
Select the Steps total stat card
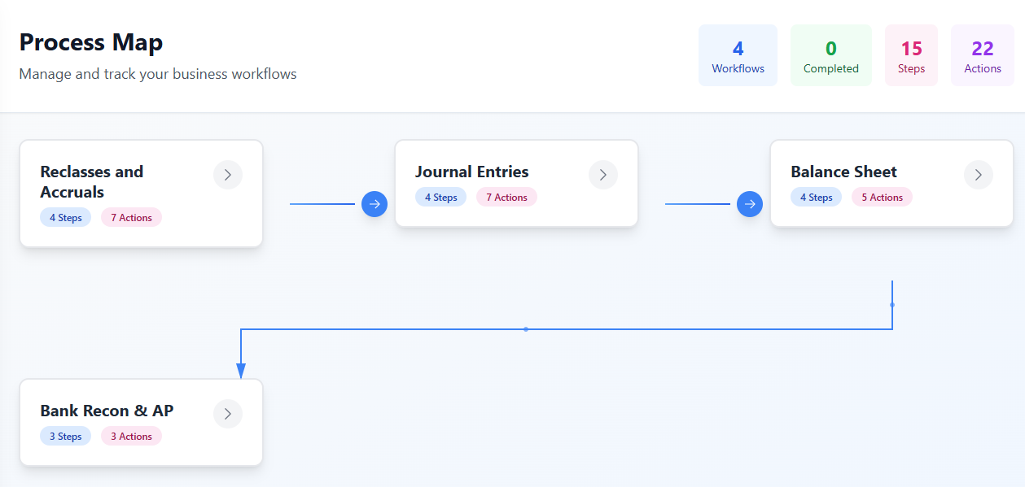[911, 55]
